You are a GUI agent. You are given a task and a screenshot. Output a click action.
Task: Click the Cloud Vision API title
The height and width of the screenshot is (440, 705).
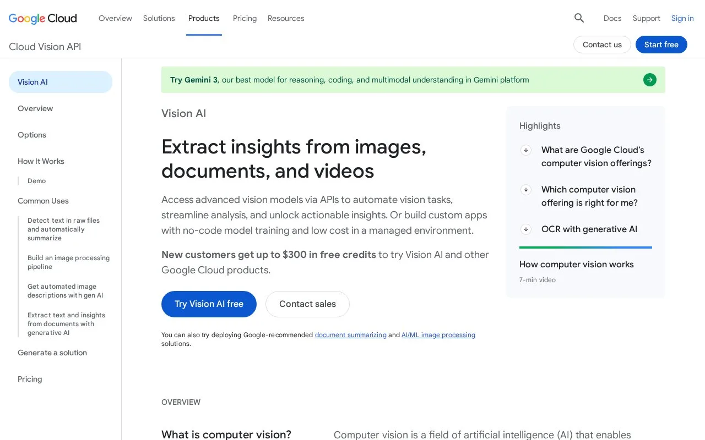[x=45, y=47]
